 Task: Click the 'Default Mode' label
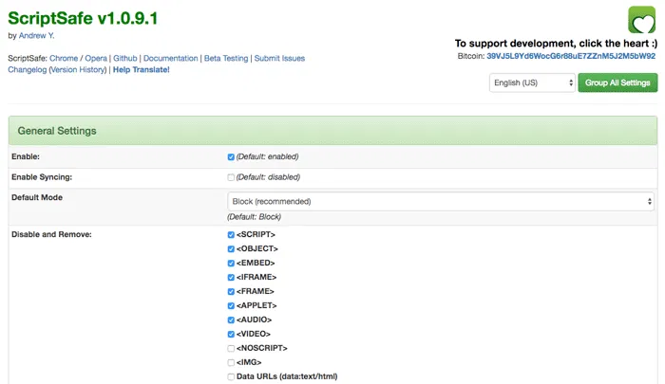[37, 197]
